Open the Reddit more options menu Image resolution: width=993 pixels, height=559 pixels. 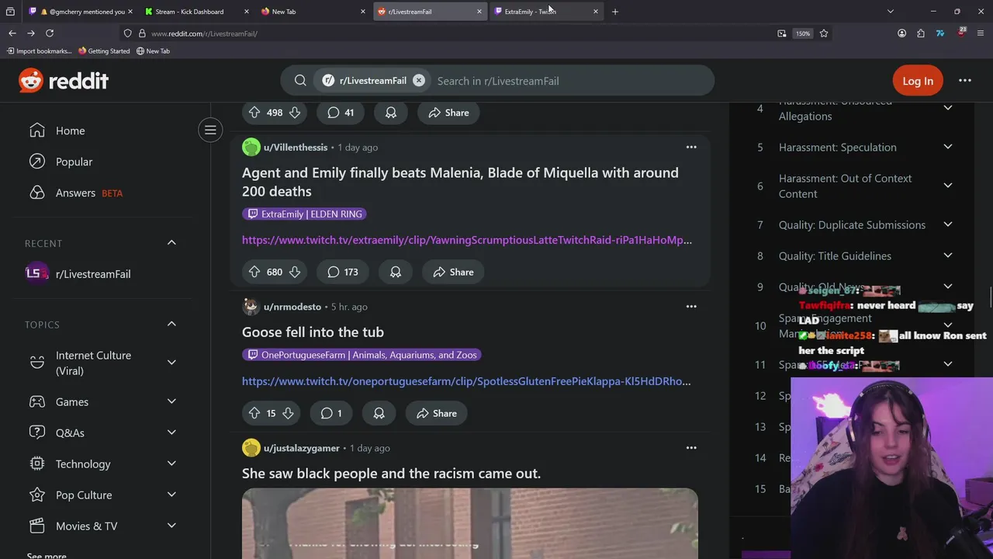point(965,81)
